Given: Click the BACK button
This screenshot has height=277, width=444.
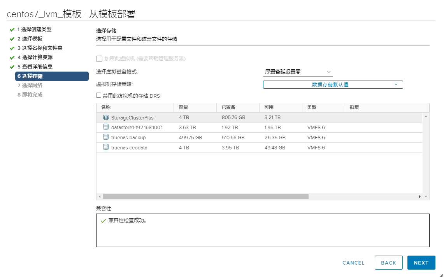Looking at the screenshot, I should pyautogui.click(x=388, y=263).
